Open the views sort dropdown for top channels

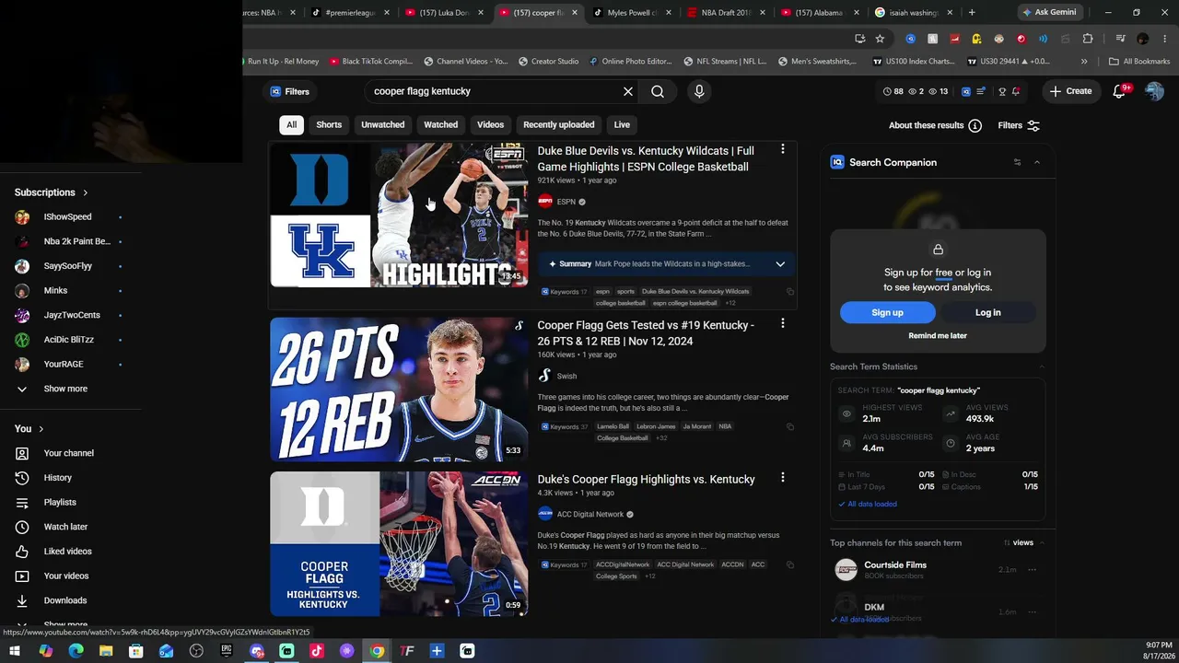[1019, 543]
